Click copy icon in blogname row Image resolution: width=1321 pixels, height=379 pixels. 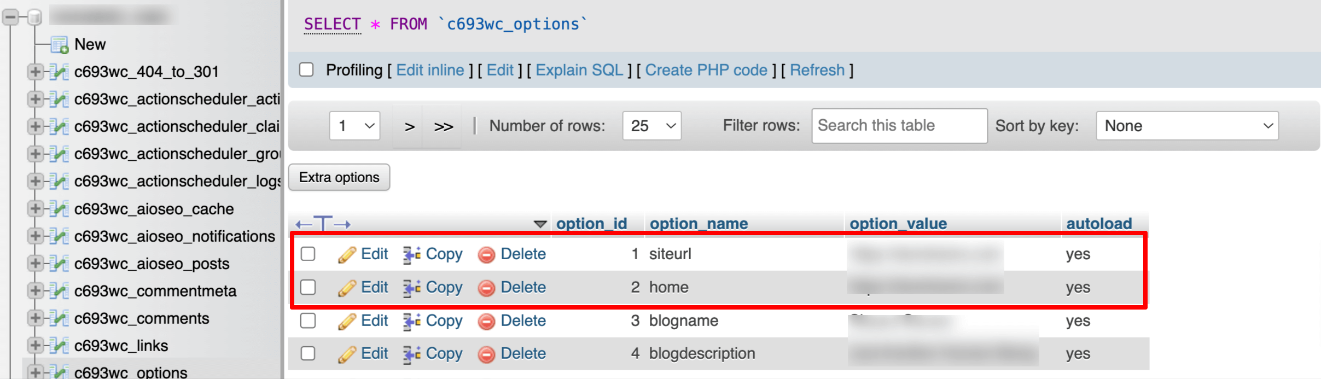412,321
